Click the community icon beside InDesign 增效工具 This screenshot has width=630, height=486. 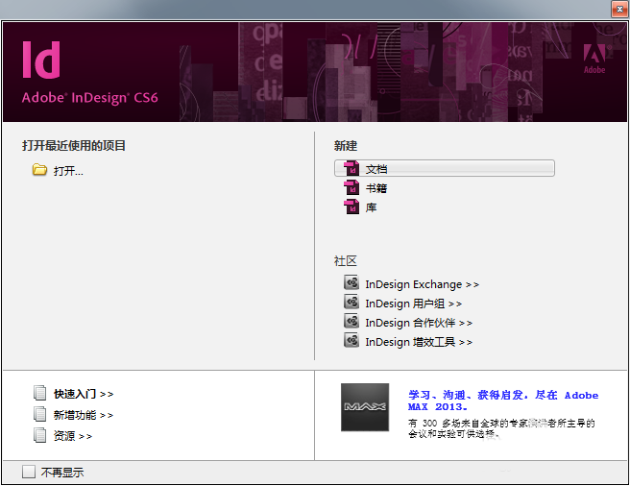click(x=351, y=340)
